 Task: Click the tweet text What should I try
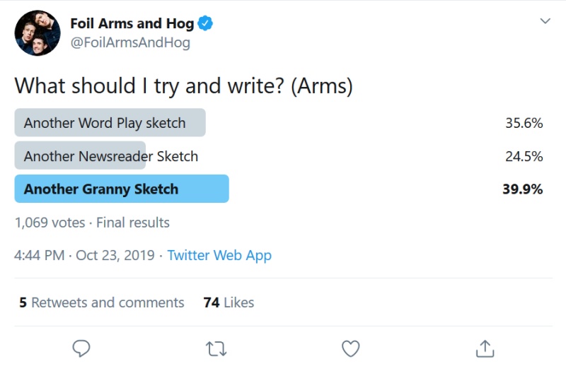coord(183,86)
